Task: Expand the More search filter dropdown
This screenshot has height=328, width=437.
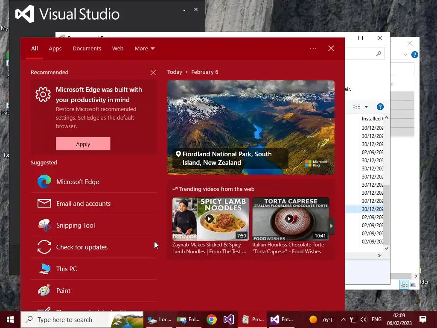Action: 144,49
